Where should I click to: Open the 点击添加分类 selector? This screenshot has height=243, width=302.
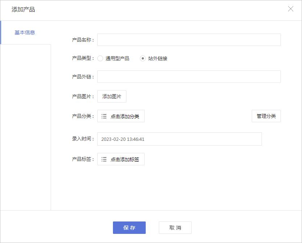[x=121, y=116]
